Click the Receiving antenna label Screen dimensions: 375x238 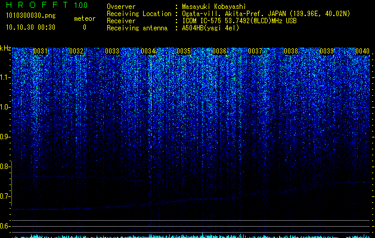point(137,28)
